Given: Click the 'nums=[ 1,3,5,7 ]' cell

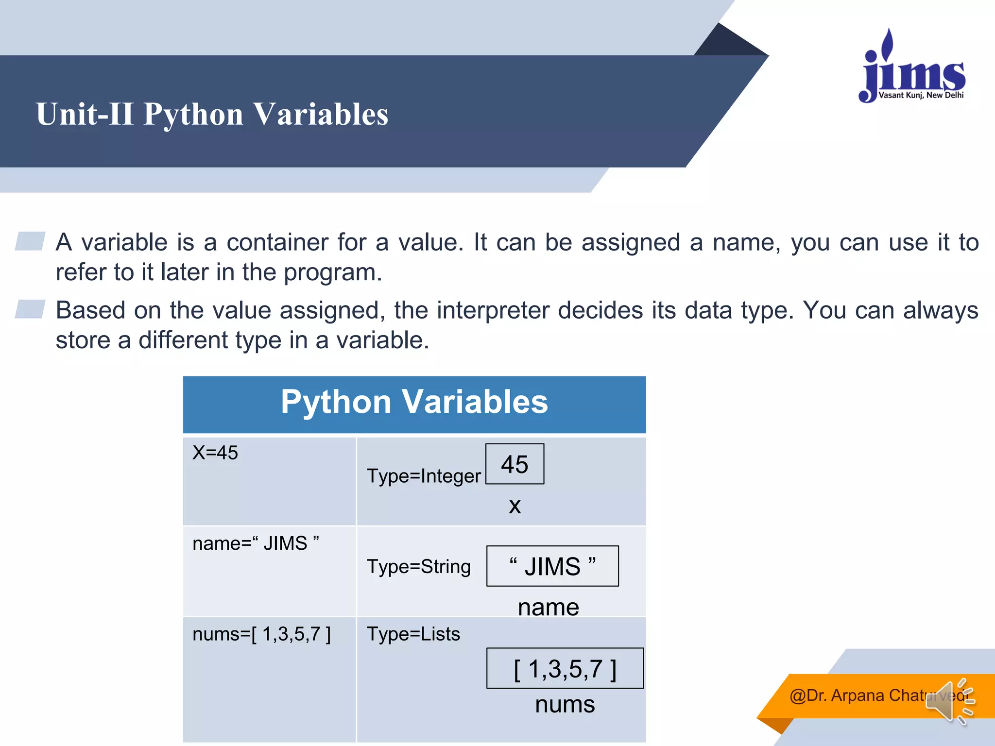Looking at the screenshot, I should click(270, 679).
